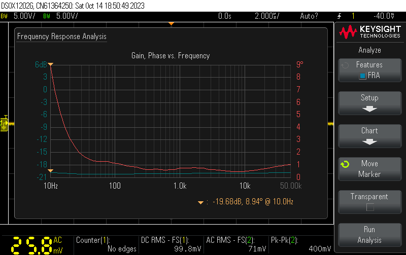Viewport: 406px width, 255px height.
Task: Click the 2.000s/ timebase value
Action: pyautogui.click(x=267, y=16)
